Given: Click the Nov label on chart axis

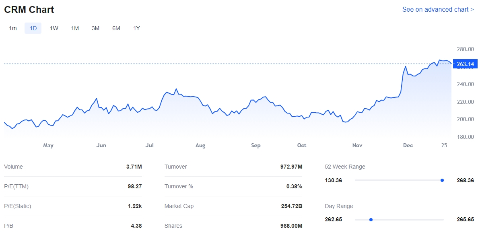Looking at the screenshot, I should pyautogui.click(x=357, y=146).
